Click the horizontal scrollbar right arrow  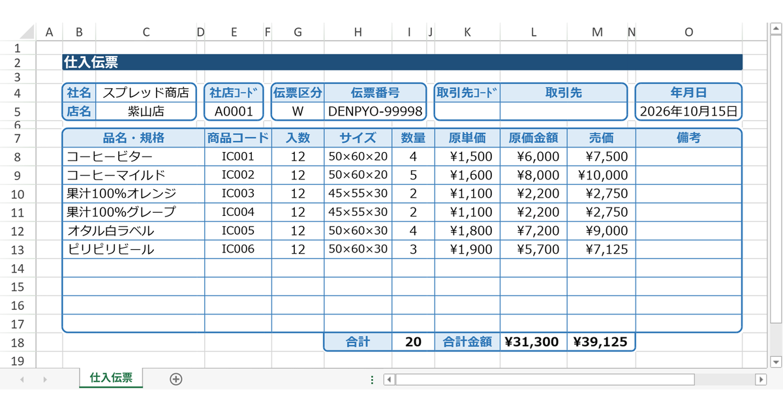(761, 379)
